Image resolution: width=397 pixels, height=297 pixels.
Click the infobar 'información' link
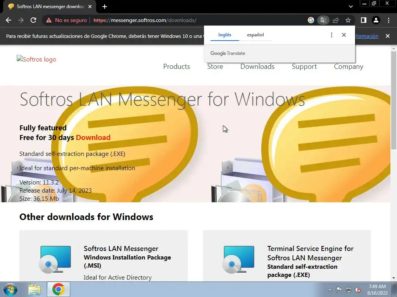pos(367,36)
